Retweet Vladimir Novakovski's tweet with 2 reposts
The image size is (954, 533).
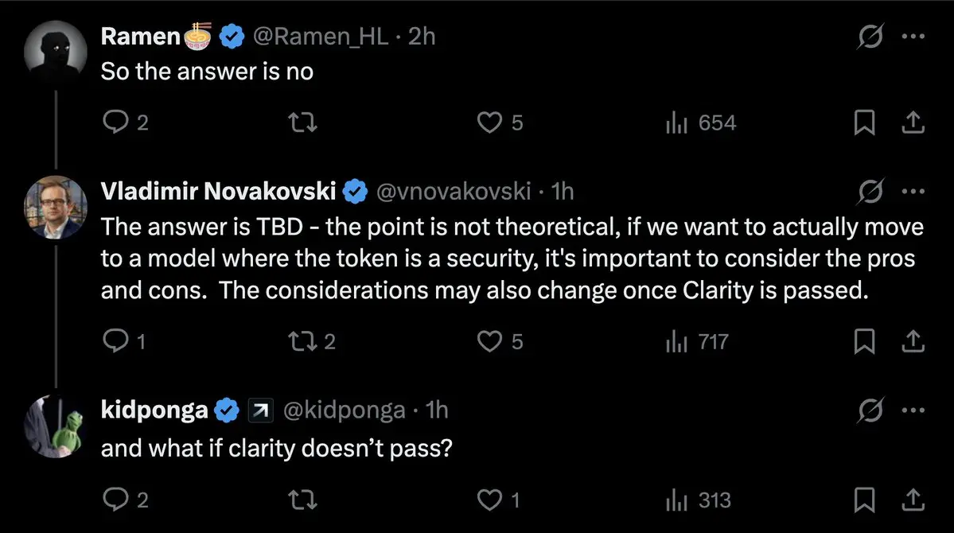point(312,341)
